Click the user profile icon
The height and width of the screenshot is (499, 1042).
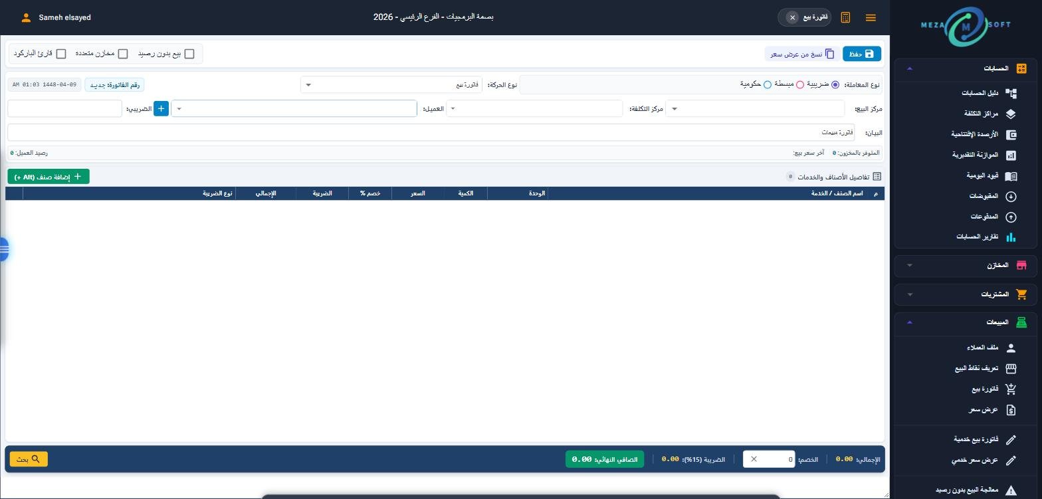pos(26,18)
